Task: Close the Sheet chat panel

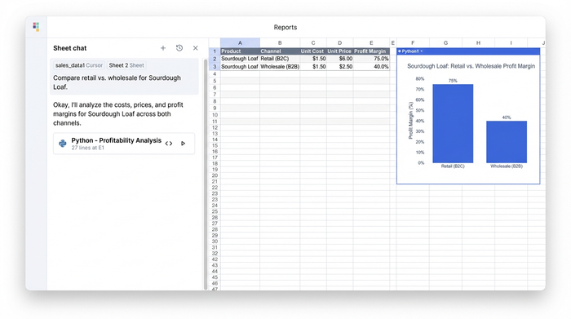Action: pyautogui.click(x=196, y=48)
